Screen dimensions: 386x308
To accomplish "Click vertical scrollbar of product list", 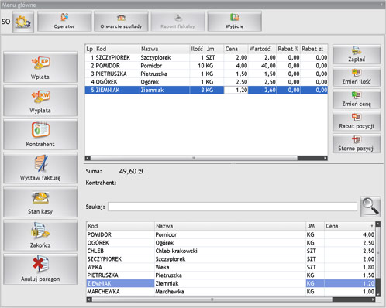I will 378,252.
